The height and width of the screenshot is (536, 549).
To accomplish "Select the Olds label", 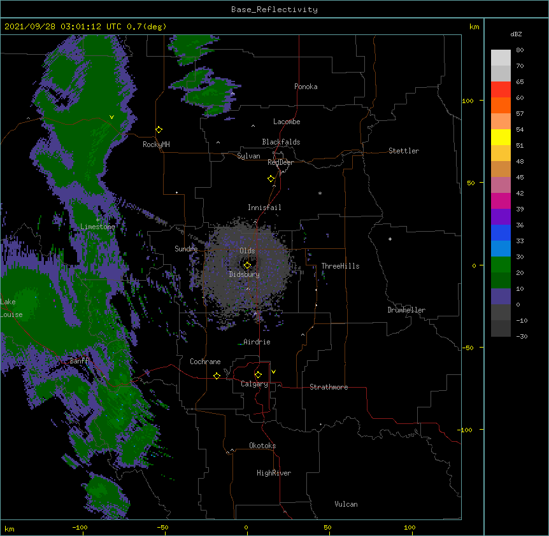I will coord(247,251).
